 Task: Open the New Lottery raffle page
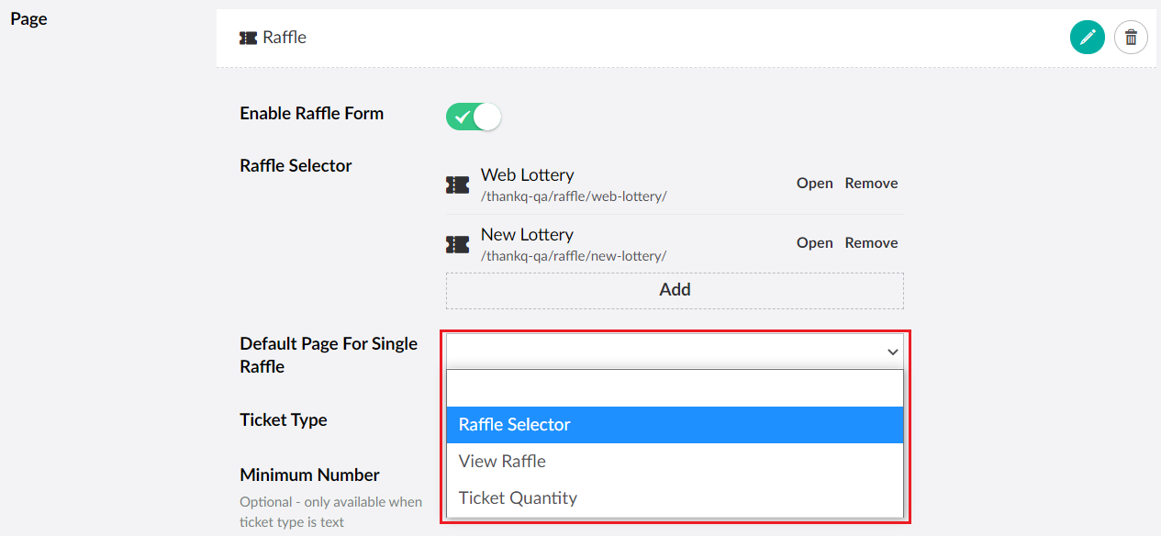tap(814, 242)
